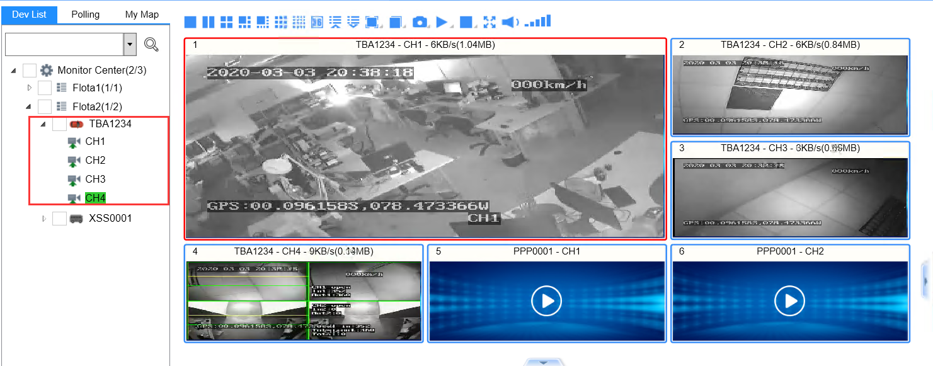Click the gear icon of Monitor Center
This screenshot has height=366, width=933.
[47, 70]
